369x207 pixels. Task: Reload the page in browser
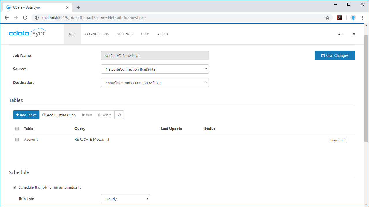coord(25,18)
